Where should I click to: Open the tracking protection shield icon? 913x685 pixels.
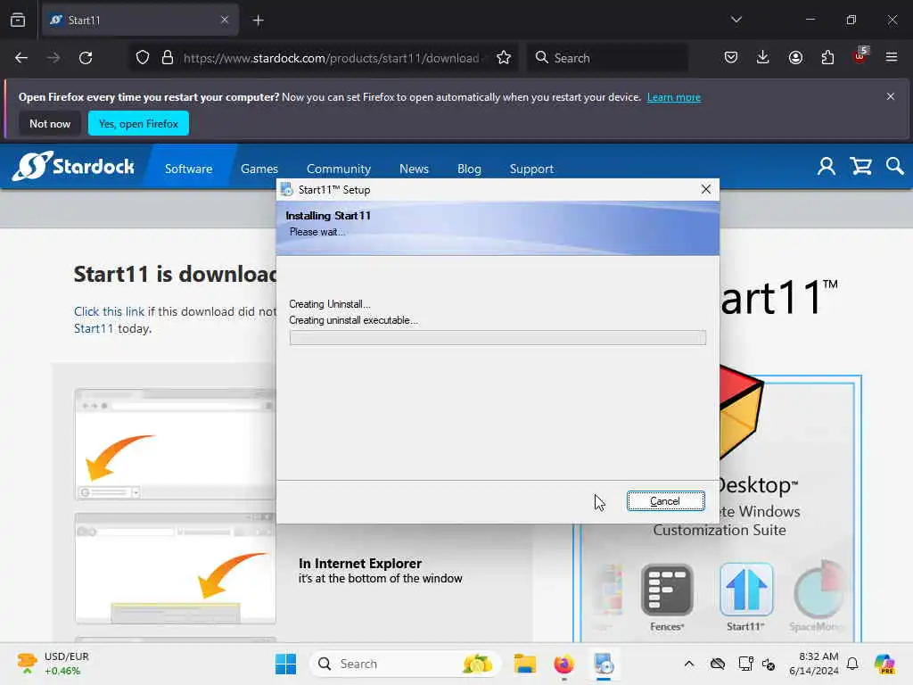(143, 58)
